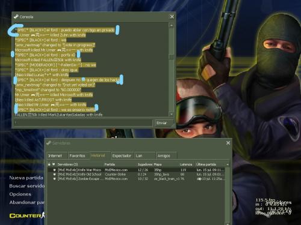Sort servers by Latencia column

coord(186,164)
